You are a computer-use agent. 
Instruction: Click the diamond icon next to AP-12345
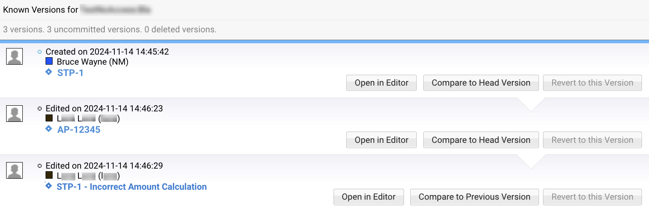pyautogui.click(x=49, y=129)
